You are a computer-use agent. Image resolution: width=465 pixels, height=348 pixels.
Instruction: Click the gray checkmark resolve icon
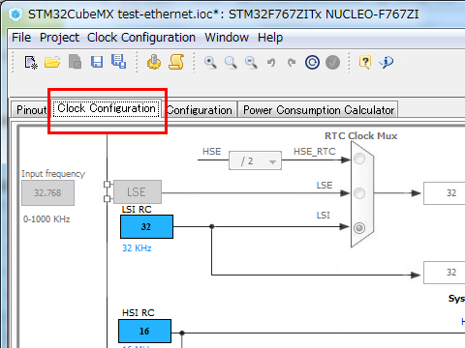tap(332, 62)
